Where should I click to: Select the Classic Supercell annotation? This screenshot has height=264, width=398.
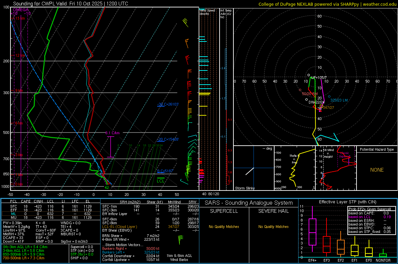345,155
